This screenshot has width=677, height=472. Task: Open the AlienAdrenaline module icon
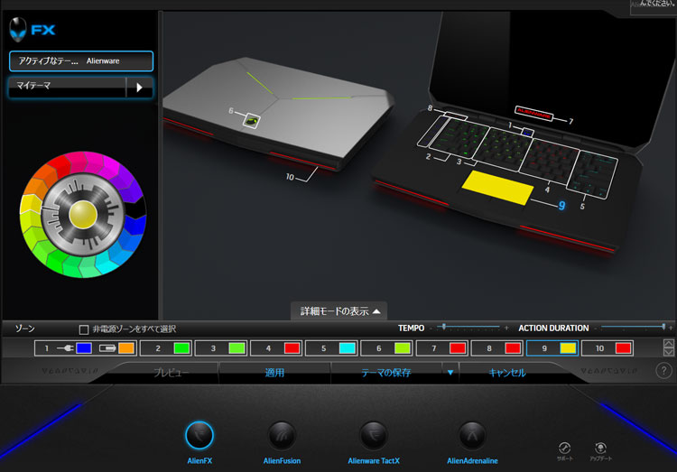(x=472, y=434)
